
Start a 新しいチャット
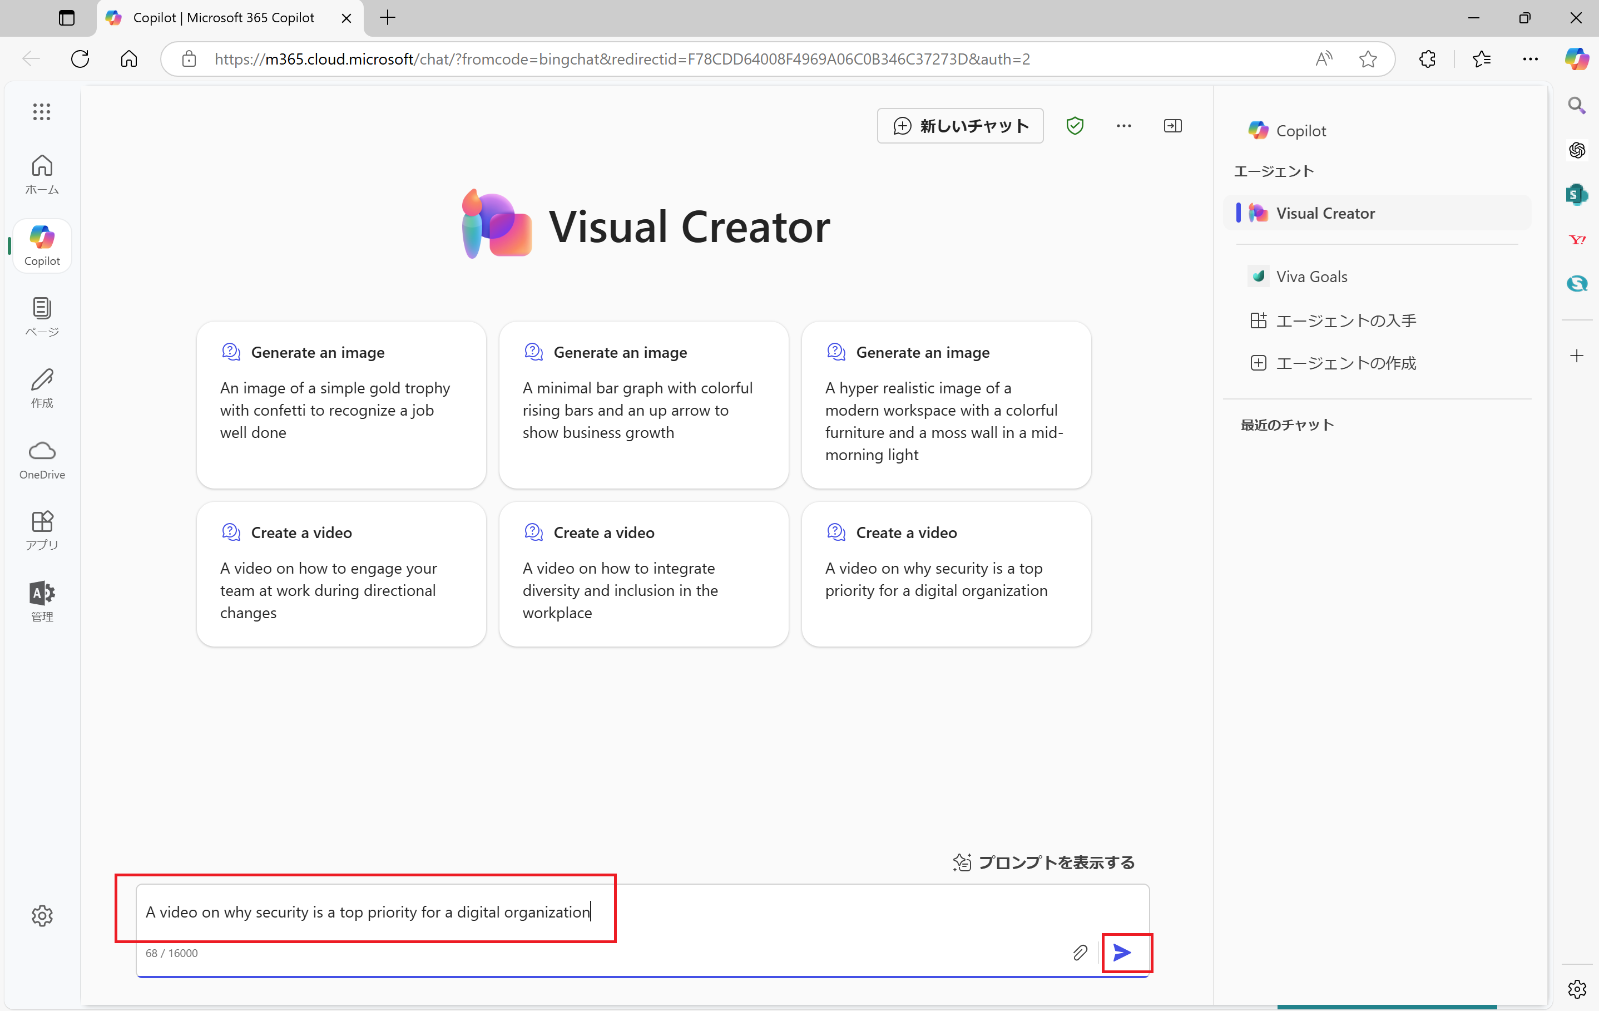(960, 126)
